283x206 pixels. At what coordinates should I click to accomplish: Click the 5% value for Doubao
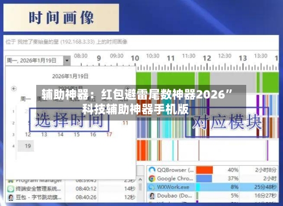234,196
